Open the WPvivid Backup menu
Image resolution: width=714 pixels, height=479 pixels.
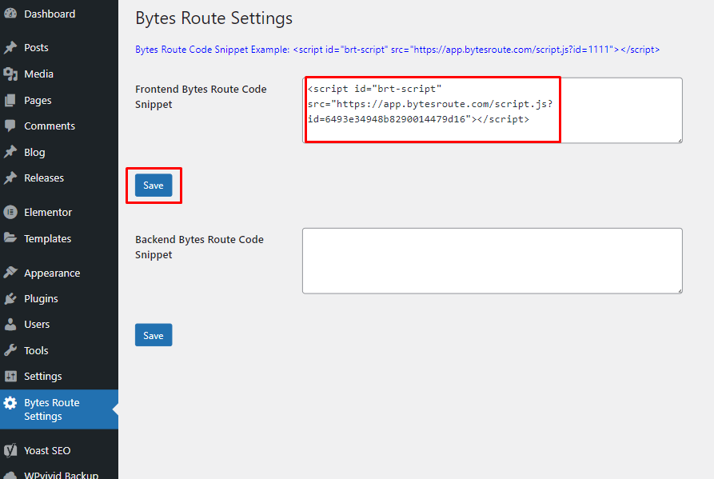tap(59, 473)
